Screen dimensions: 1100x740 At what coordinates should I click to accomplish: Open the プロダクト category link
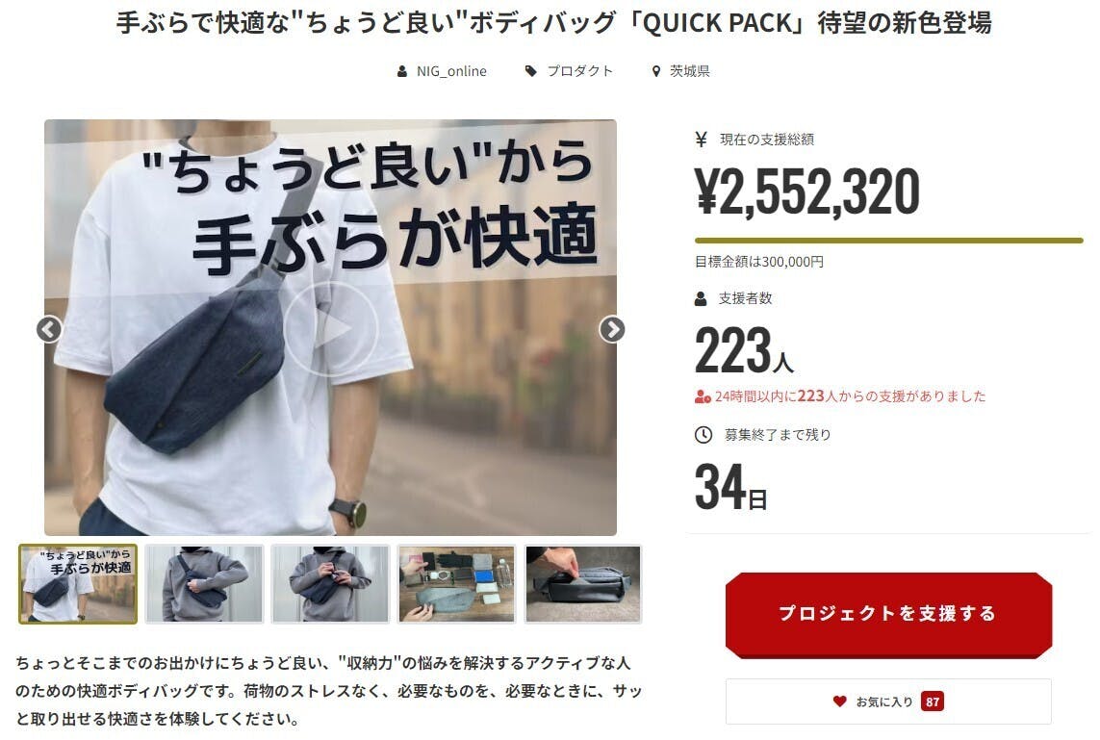click(x=579, y=71)
